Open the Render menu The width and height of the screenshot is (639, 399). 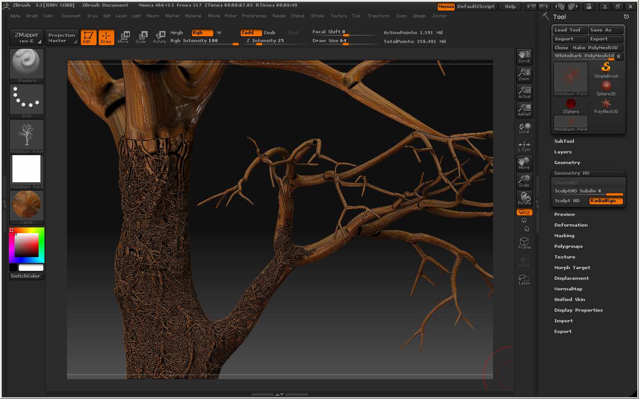279,16
